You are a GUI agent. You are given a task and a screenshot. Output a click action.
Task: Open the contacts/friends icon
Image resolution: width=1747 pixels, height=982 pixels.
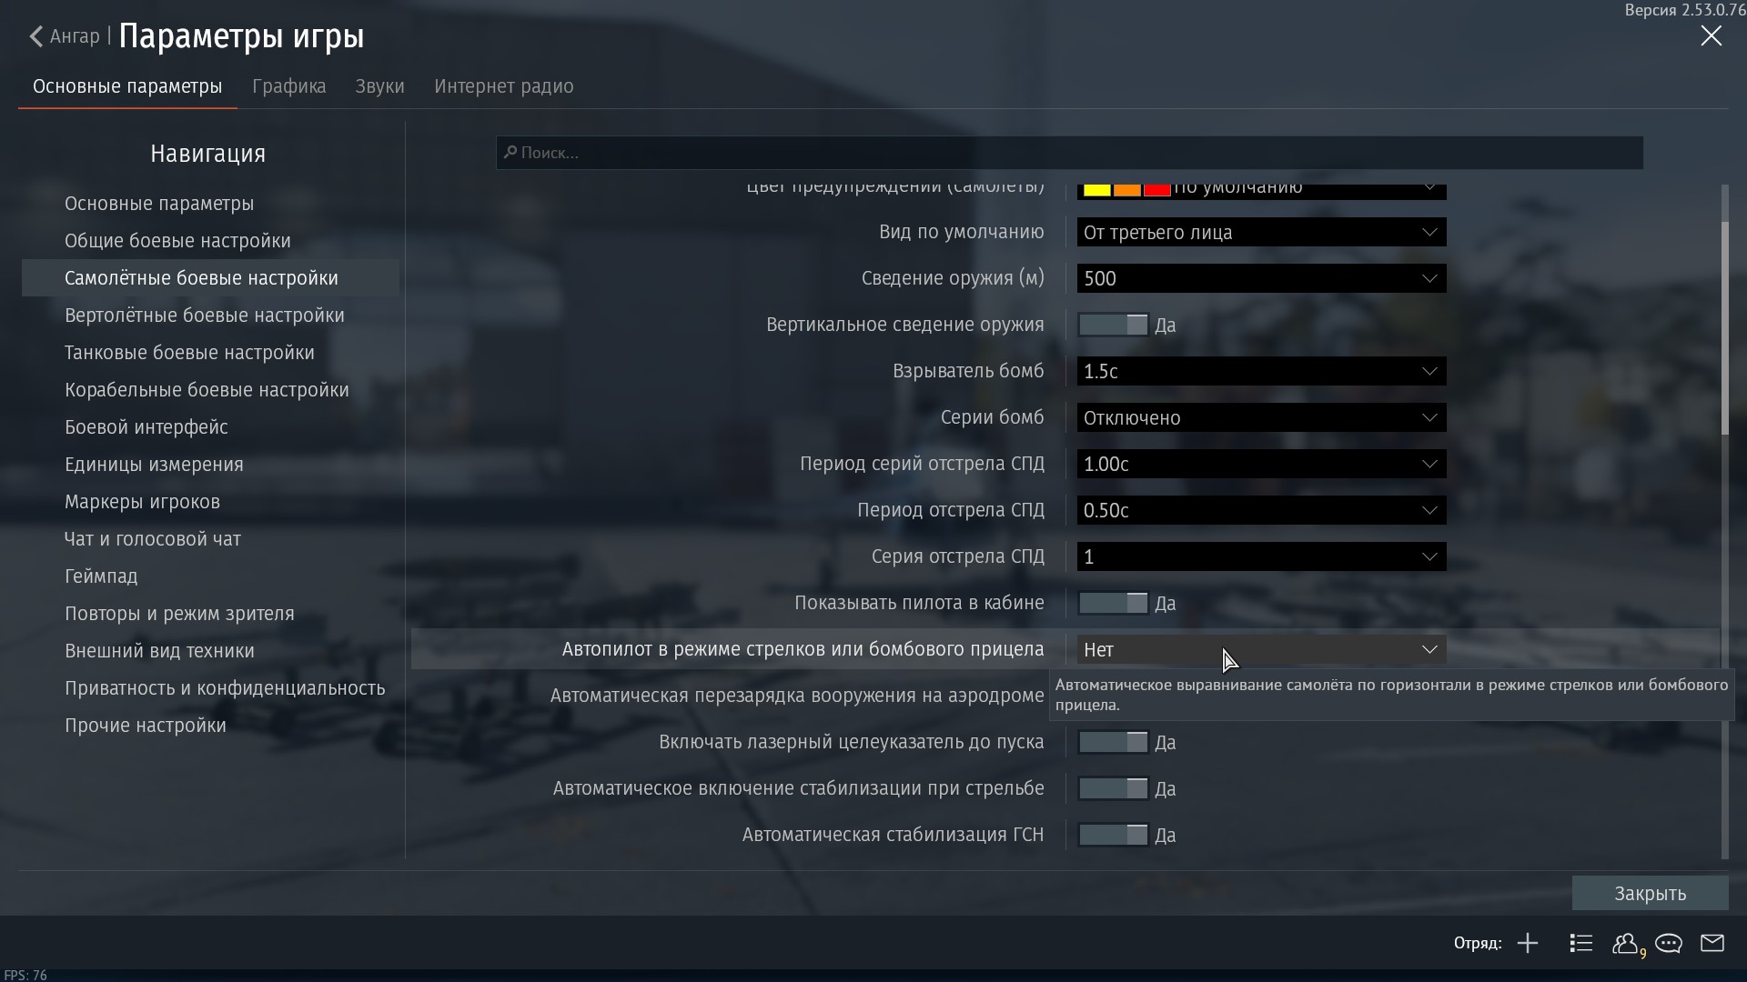[1626, 944]
